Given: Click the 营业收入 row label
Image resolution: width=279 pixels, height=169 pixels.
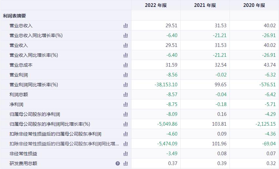Looking at the screenshot, I should click(x=19, y=45).
